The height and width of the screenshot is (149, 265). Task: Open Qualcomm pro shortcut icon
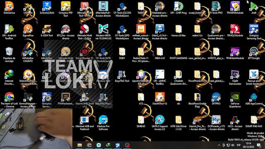[x=216, y=29]
